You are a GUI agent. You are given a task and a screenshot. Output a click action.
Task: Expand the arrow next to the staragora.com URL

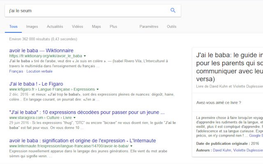point(74,118)
